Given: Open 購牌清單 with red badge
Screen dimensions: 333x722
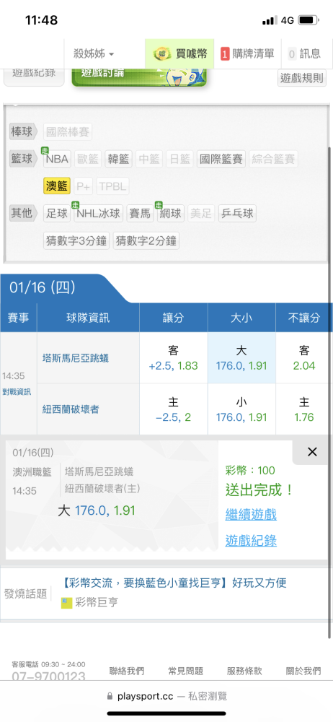Looking at the screenshot, I should click(x=247, y=54).
